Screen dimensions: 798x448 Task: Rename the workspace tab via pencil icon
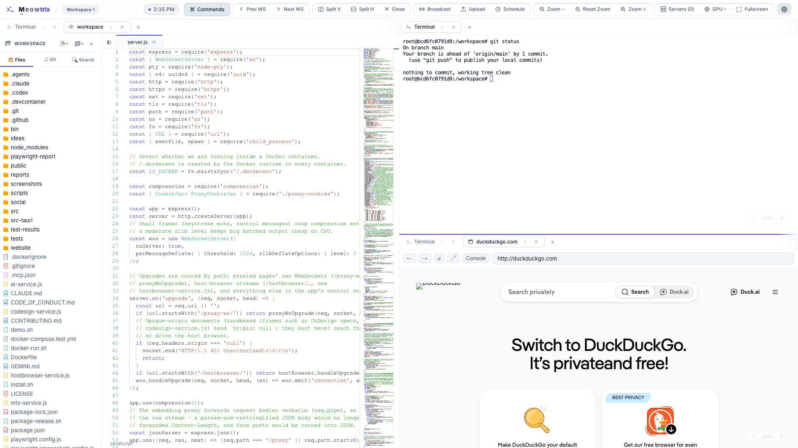coord(111,27)
